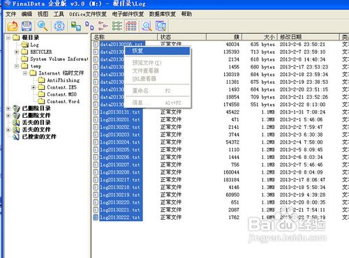Expand the RECYCLER folder node
349x258 pixels.
17,52
